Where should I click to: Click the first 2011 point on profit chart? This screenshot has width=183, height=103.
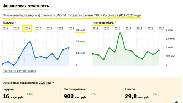tap(93, 54)
